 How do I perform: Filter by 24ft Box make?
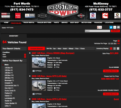coord(8,75)
